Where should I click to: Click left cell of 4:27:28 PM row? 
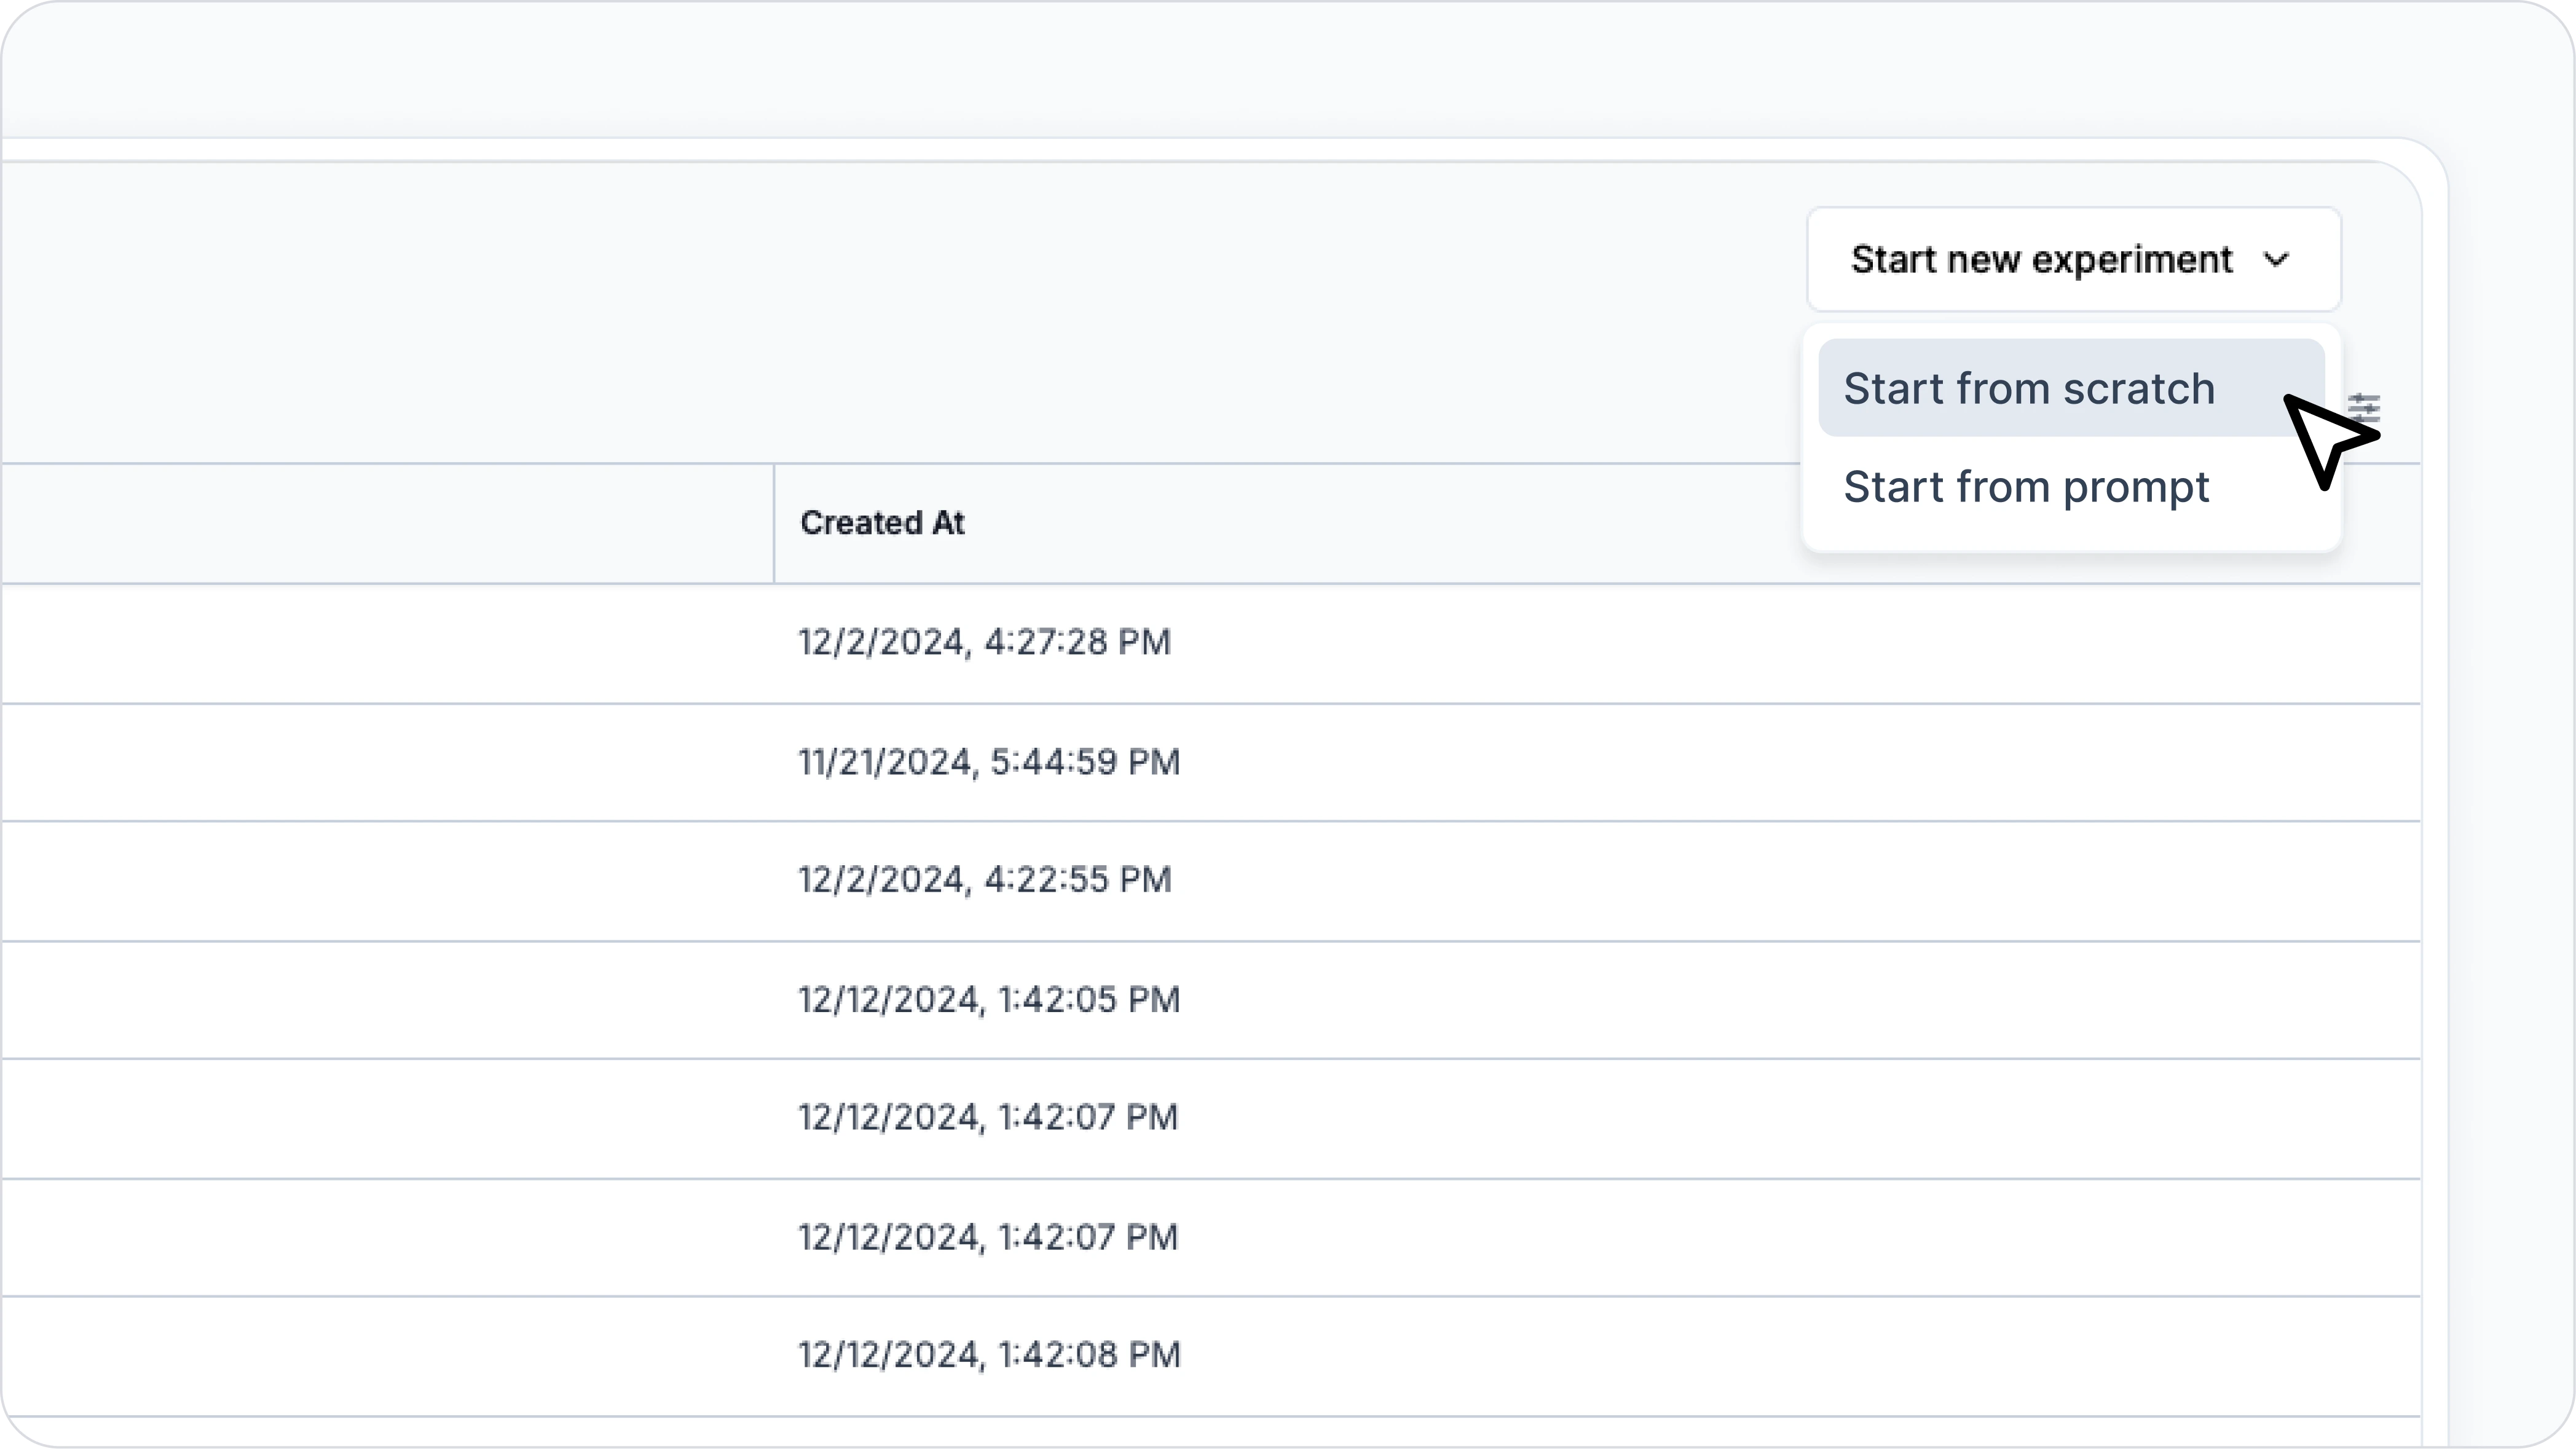385,642
